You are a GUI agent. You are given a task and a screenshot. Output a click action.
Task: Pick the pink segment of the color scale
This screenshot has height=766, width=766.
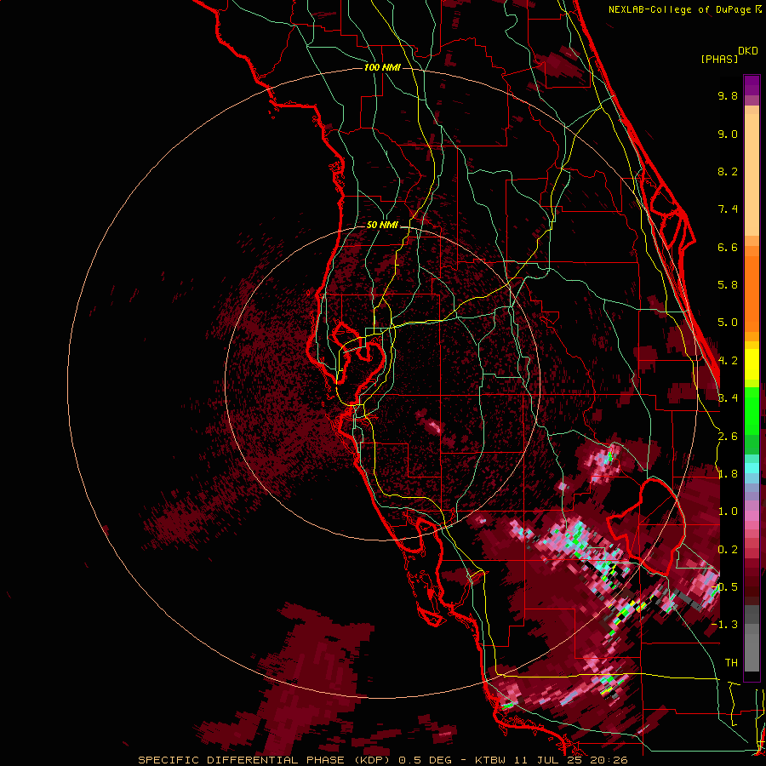pos(752,515)
